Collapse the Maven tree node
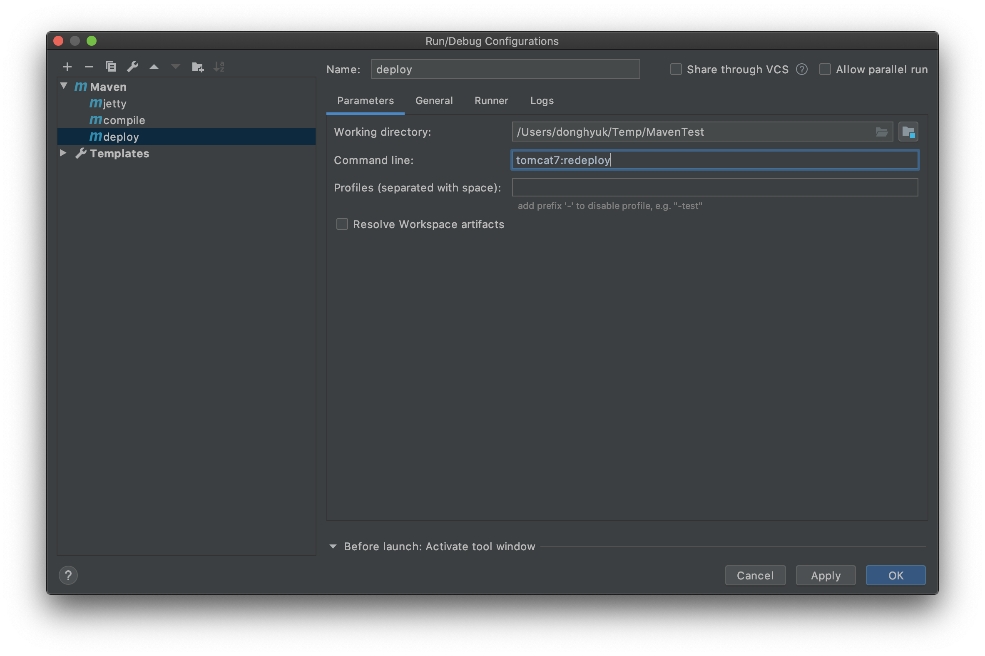 click(x=64, y=86)
